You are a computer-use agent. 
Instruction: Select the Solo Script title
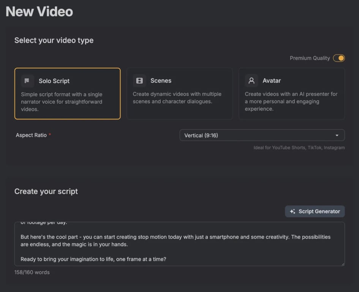[54, 81]
